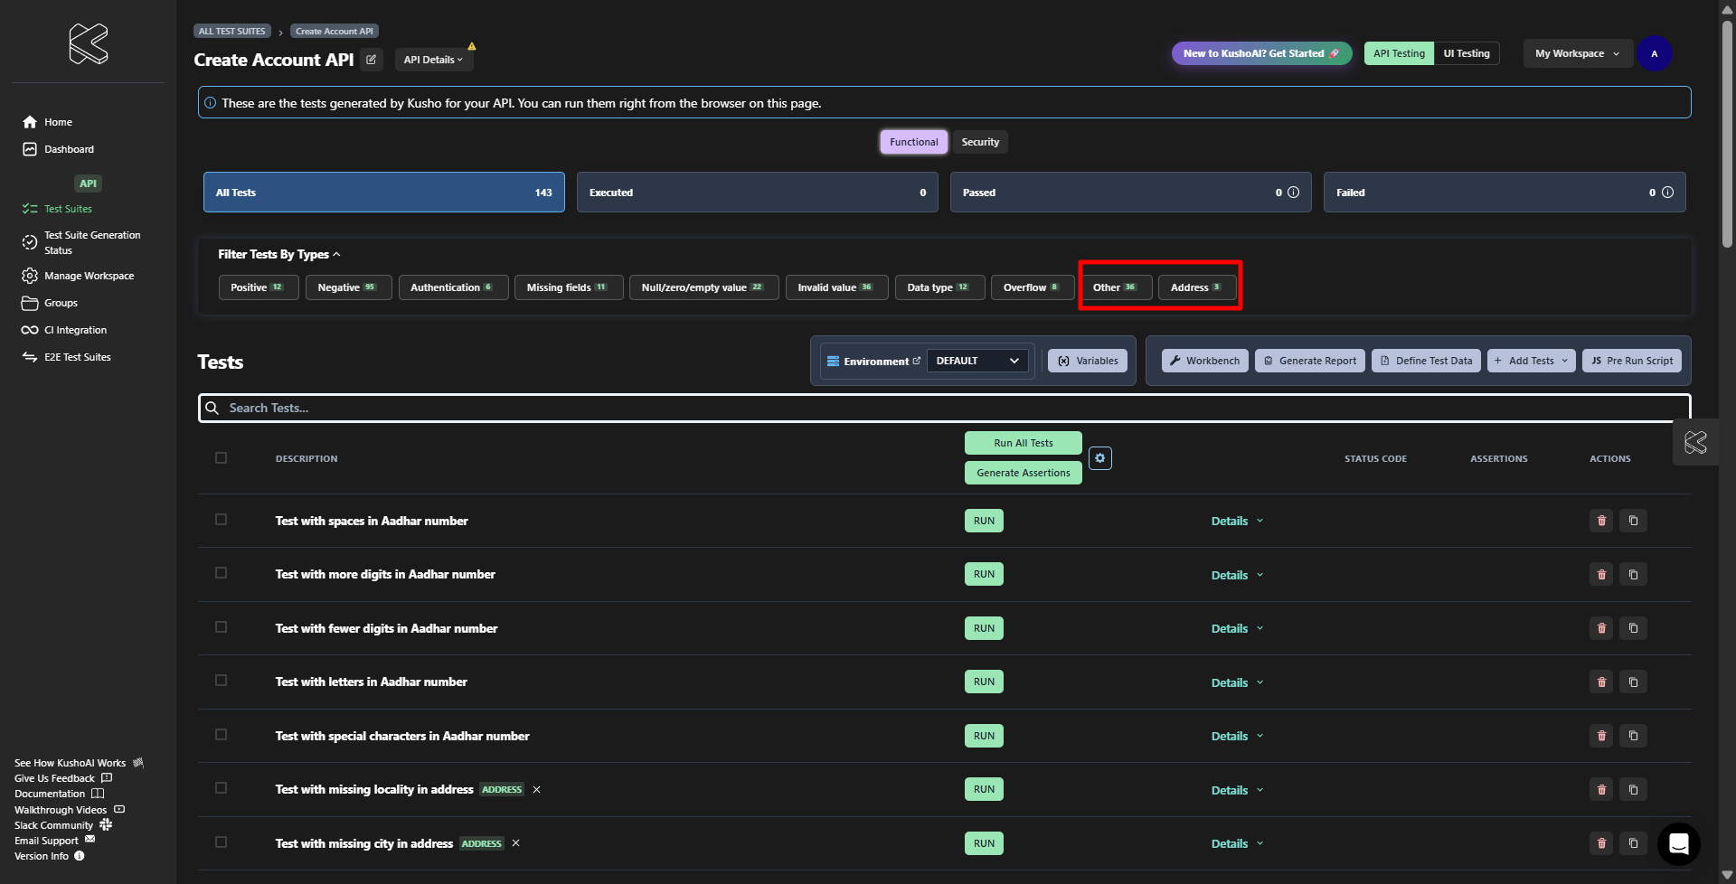1736x884 pixels.
Task: Open the test run settings gear icon
Action: pos(1099,458)
